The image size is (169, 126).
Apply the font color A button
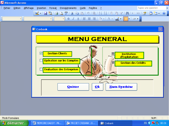pyautogui.click(x=109, y=19)
